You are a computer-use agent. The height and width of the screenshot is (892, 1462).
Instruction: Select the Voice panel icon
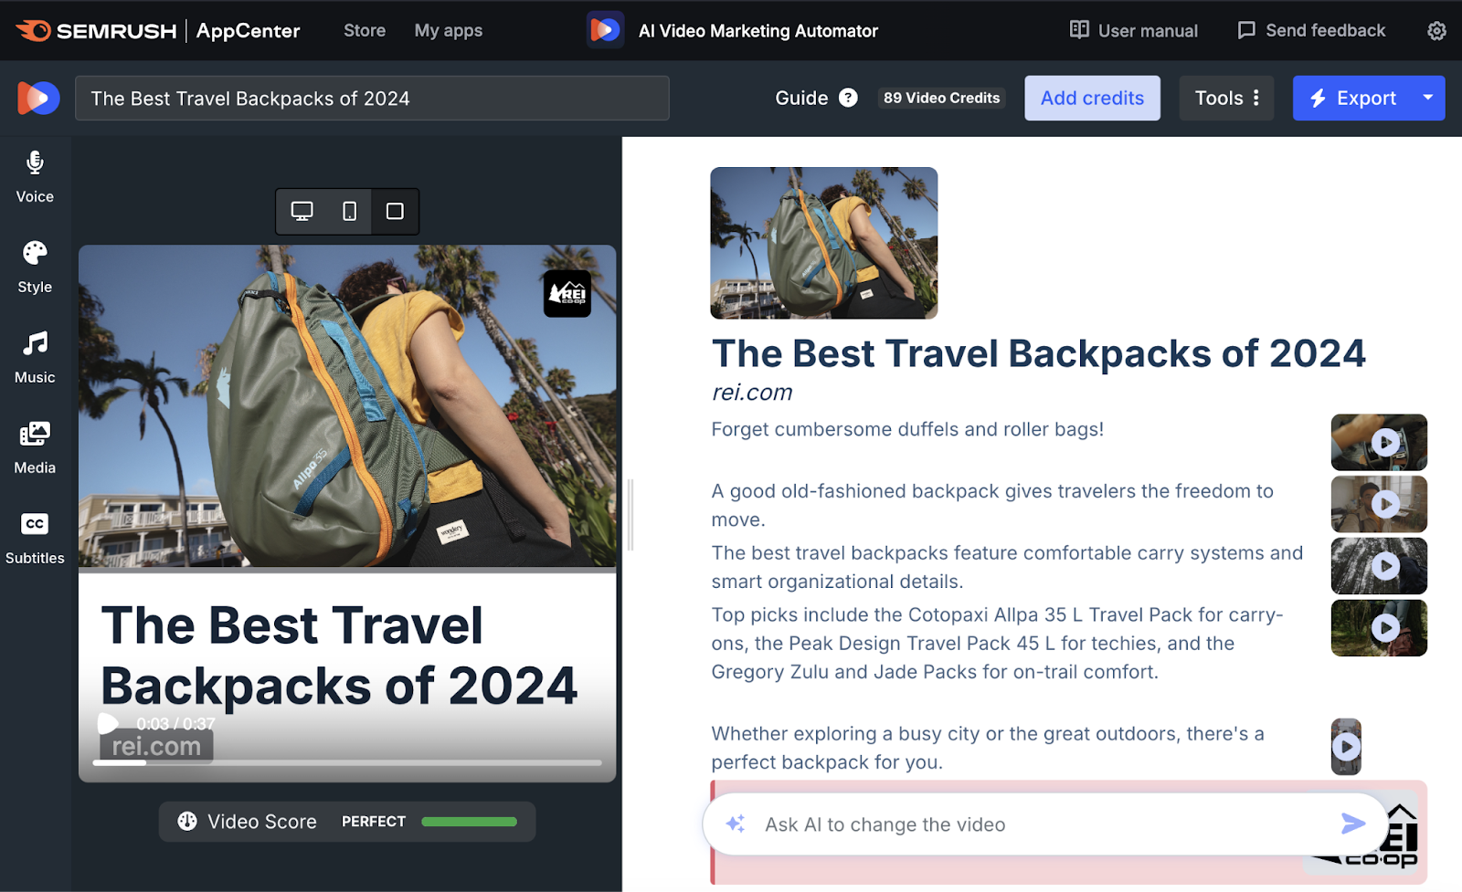(34, 173)
